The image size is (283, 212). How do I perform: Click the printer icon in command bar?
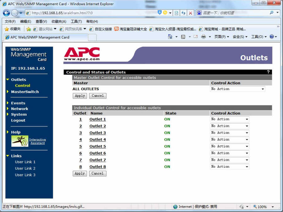[203, 37]
